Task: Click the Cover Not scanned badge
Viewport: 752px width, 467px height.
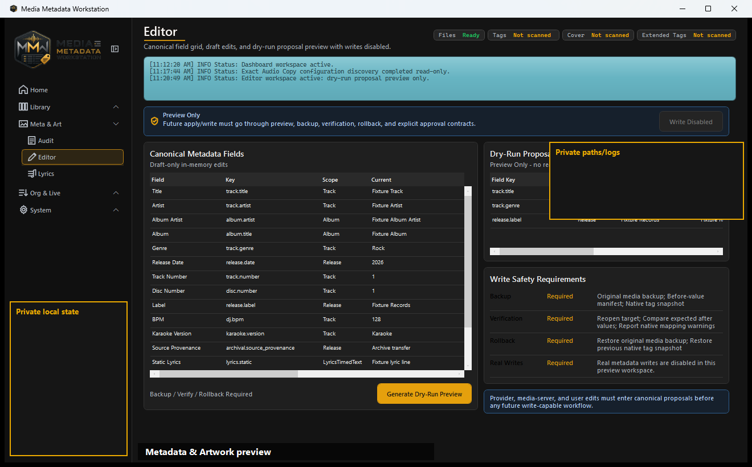Action: [598, 35]
